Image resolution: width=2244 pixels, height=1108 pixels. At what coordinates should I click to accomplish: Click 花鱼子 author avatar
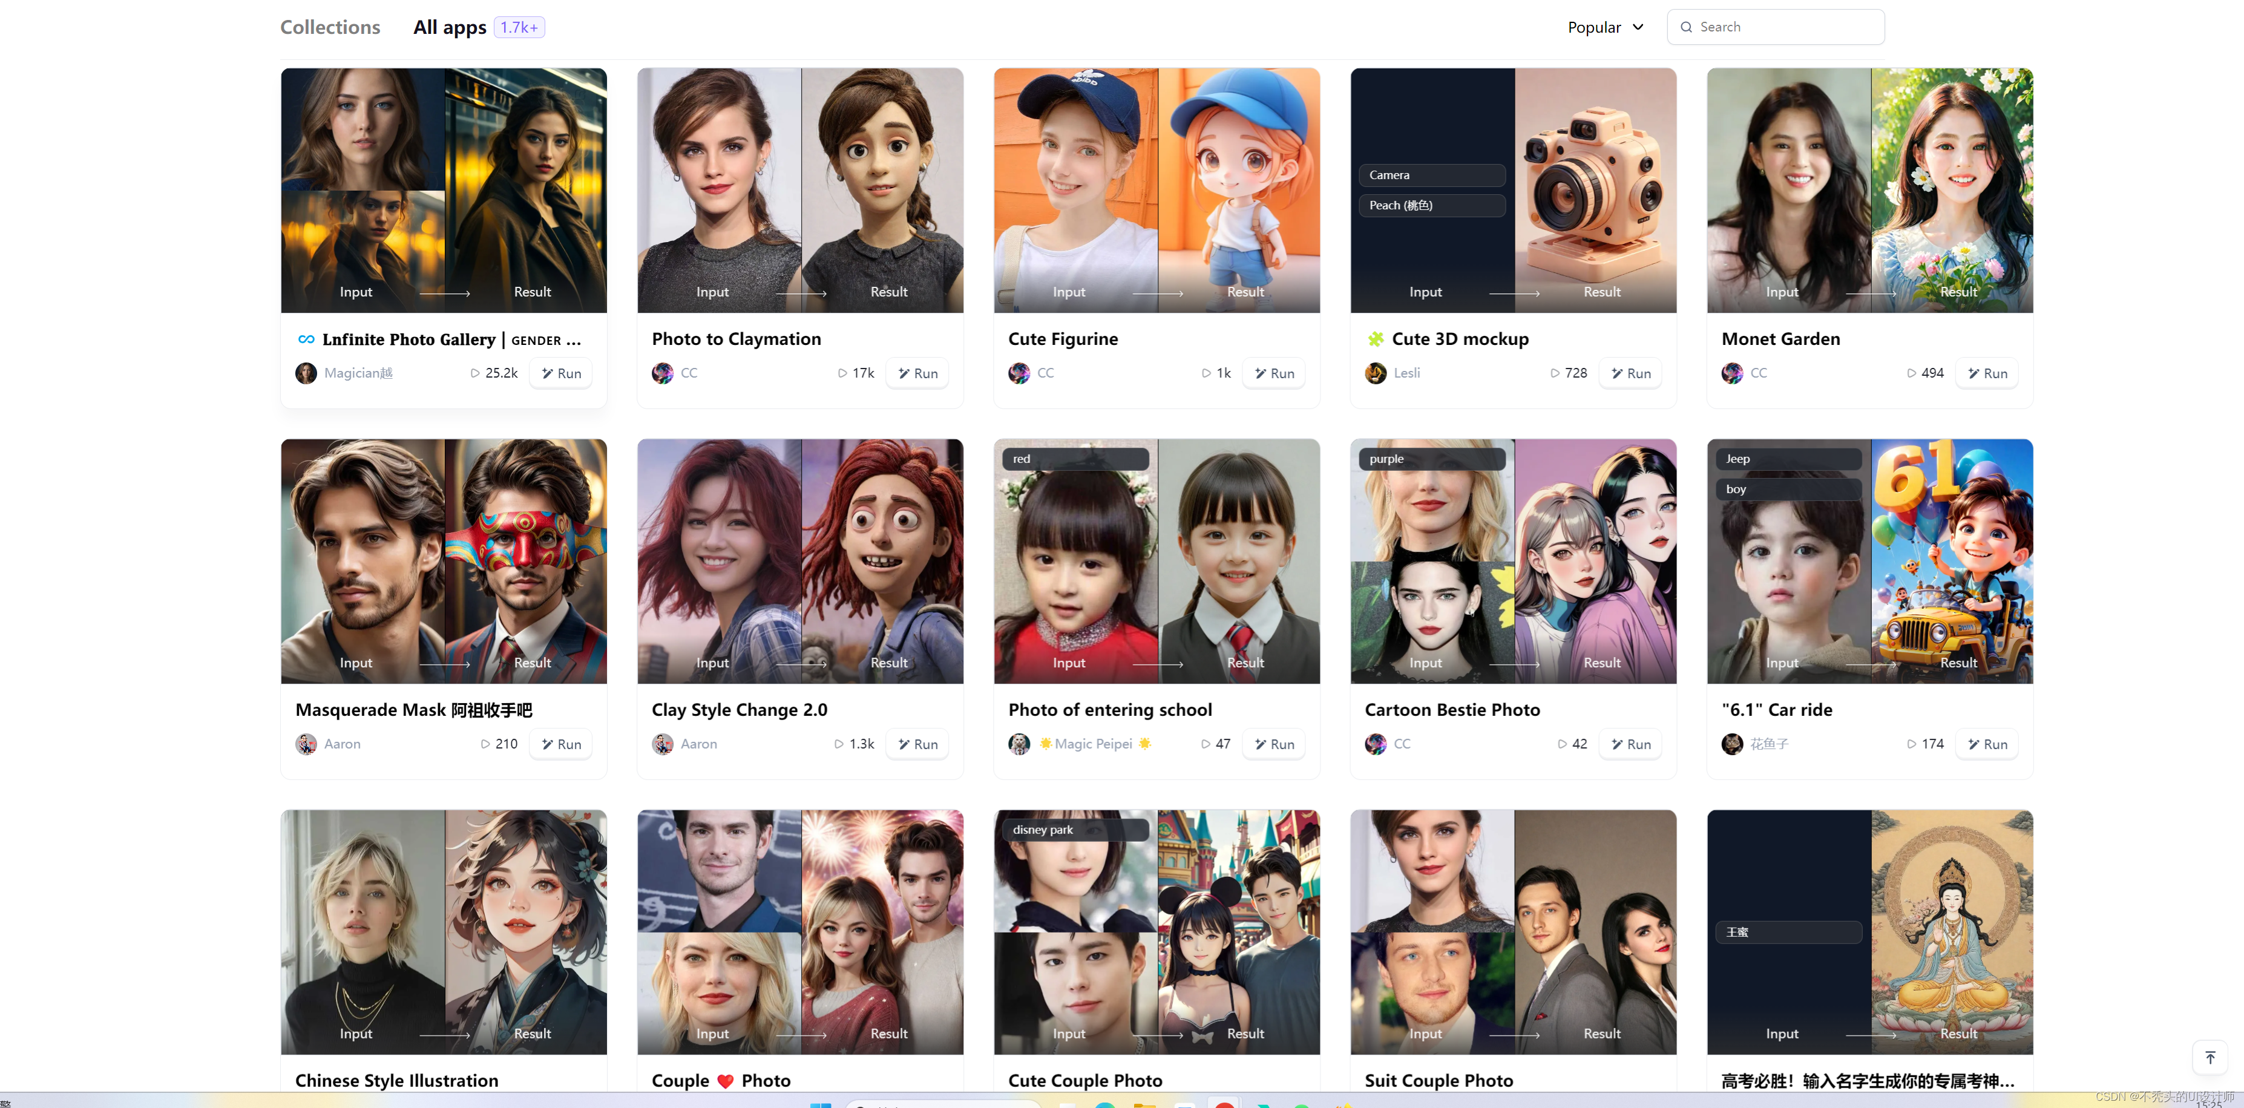(x=1732, y=744)
